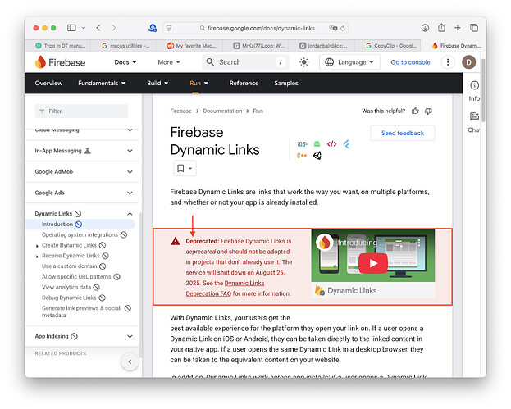Play the Introducing Dynamic Links video

pos(373,263)
